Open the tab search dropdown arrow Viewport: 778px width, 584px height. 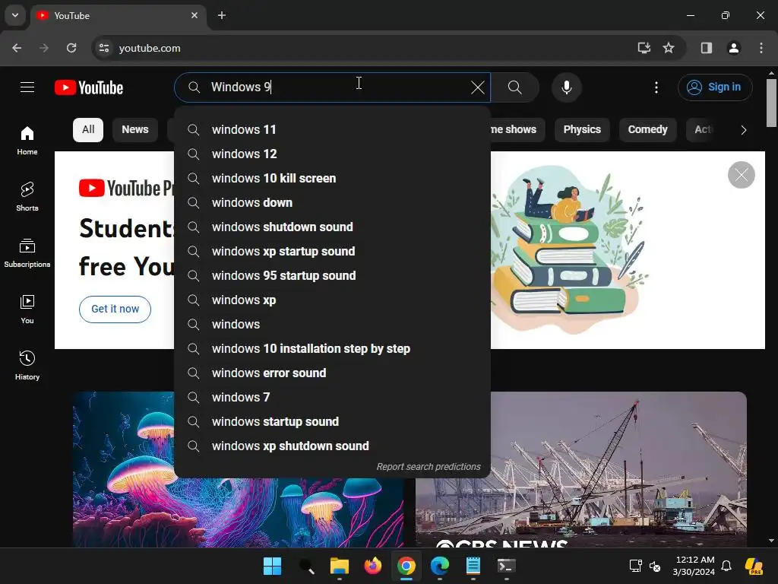15,15
